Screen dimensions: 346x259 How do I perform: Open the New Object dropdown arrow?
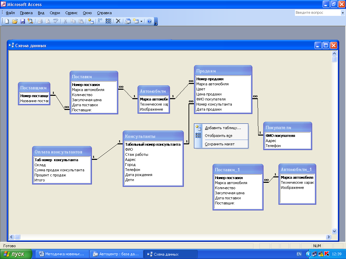coord(142,21)
